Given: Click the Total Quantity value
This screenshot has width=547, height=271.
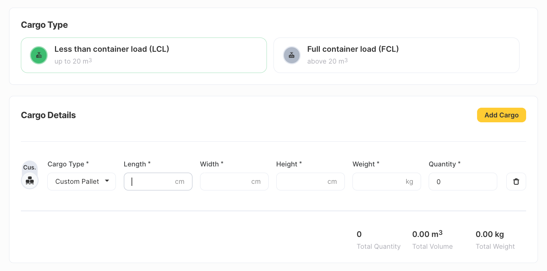Looking at the screenshot, I should point(359,234).
